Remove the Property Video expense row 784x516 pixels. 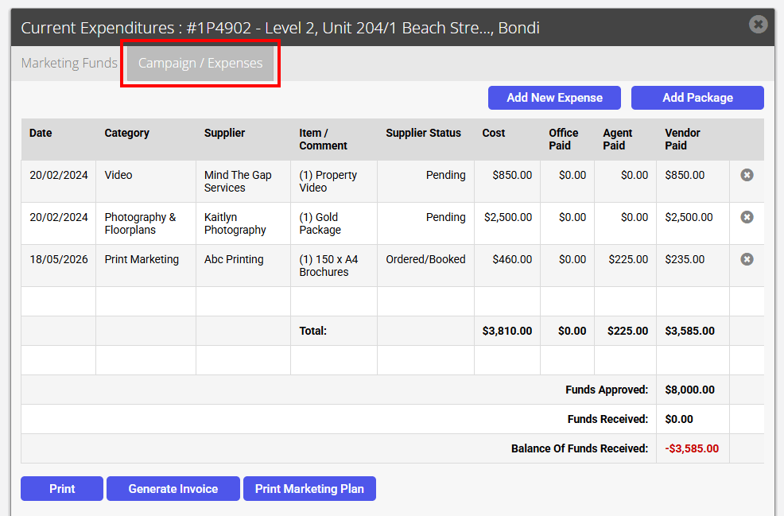click(747, 175)
